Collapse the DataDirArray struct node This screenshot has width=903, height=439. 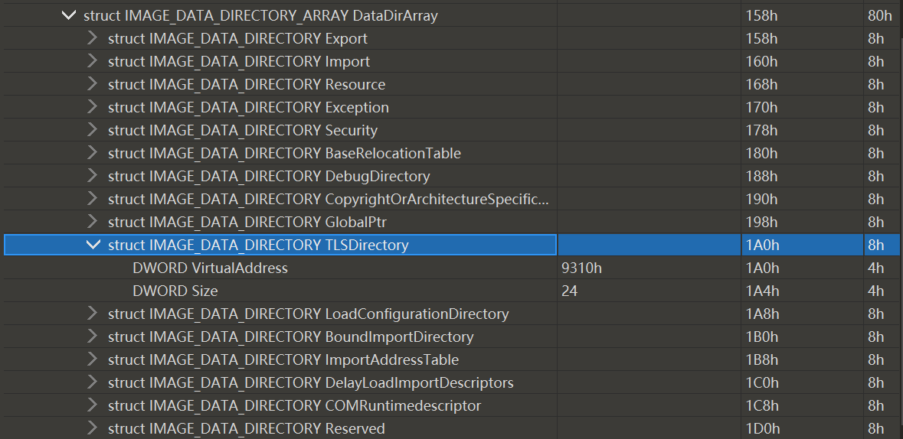[x=68, y=15]
